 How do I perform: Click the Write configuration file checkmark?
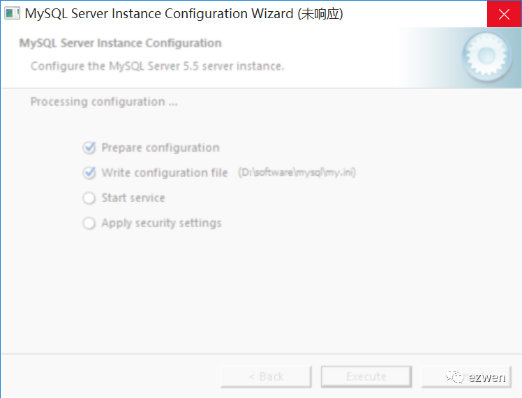(x=89, y=173)
